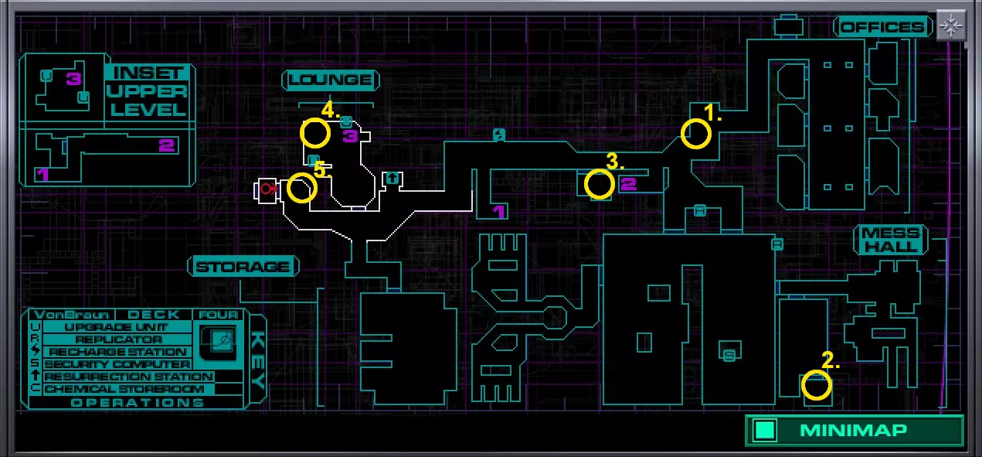This screenshot has width=982, height=457.
Task: Click the STORAGE area label
Action: [243, 268]
